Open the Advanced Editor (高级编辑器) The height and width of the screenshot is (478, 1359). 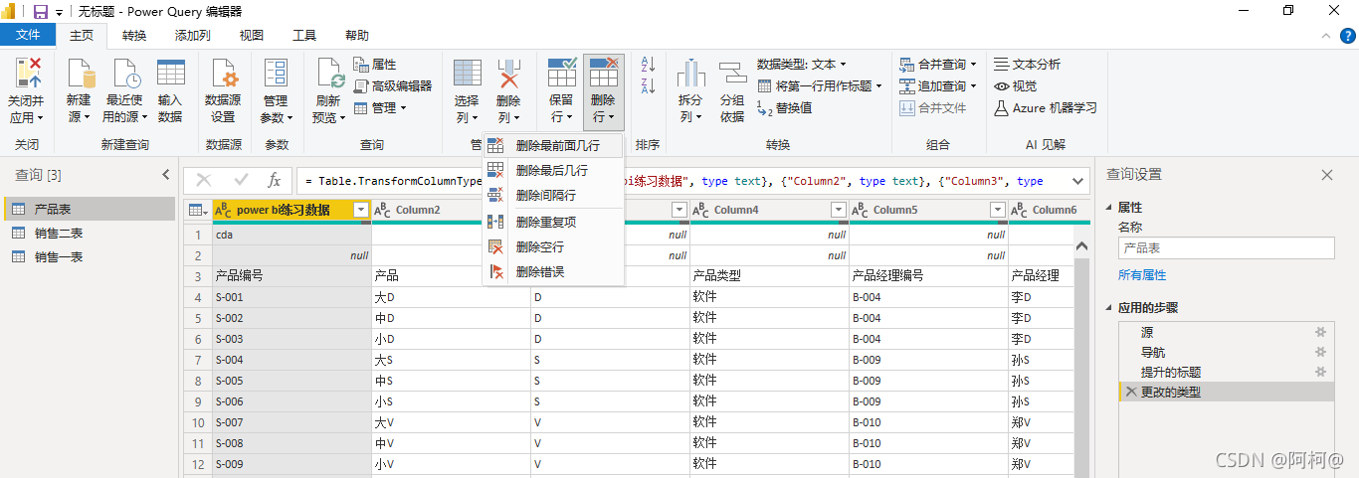392,85
